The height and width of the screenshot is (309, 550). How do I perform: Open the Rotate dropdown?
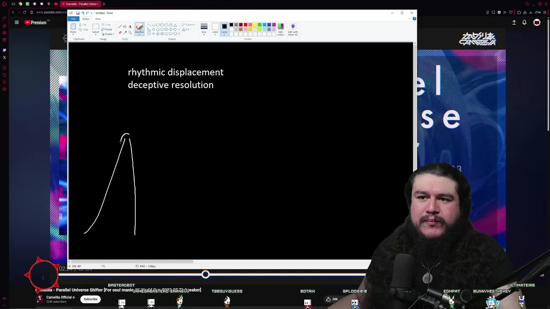(x=108, y=34)
